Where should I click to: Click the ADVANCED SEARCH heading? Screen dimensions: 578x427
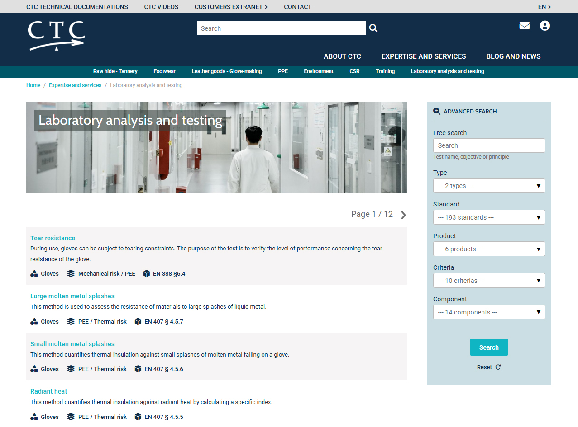(x=470, y=111)
